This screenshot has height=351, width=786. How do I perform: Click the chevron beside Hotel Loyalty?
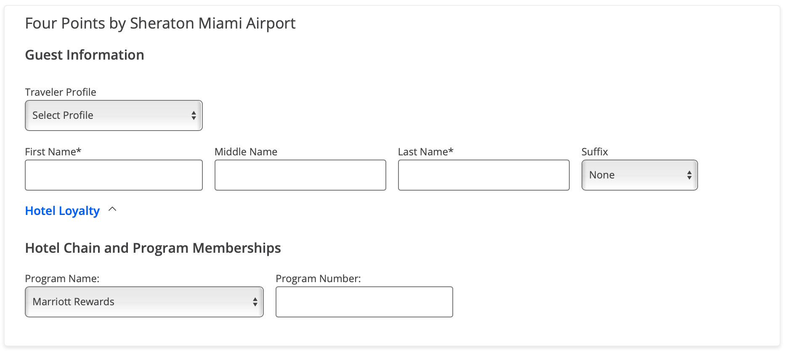pyautogui.click(x=112, y=209)
